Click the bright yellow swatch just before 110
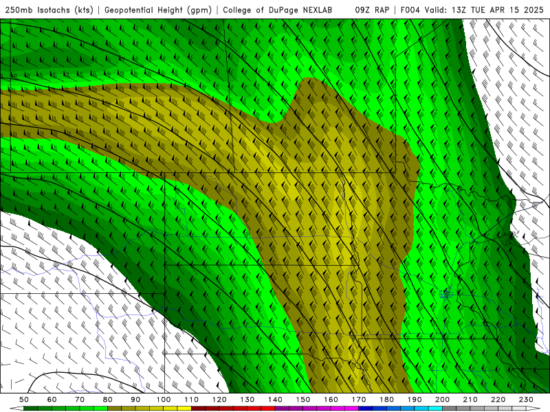The height and width of the screenshot is (412, 550). [x=184, y=409]
